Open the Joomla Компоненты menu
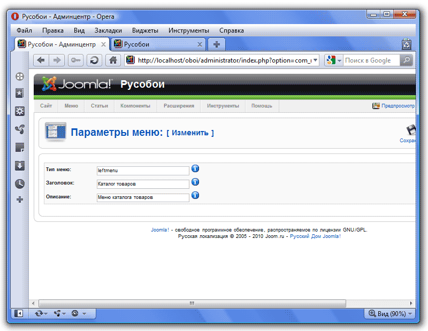 click(135, 106)
